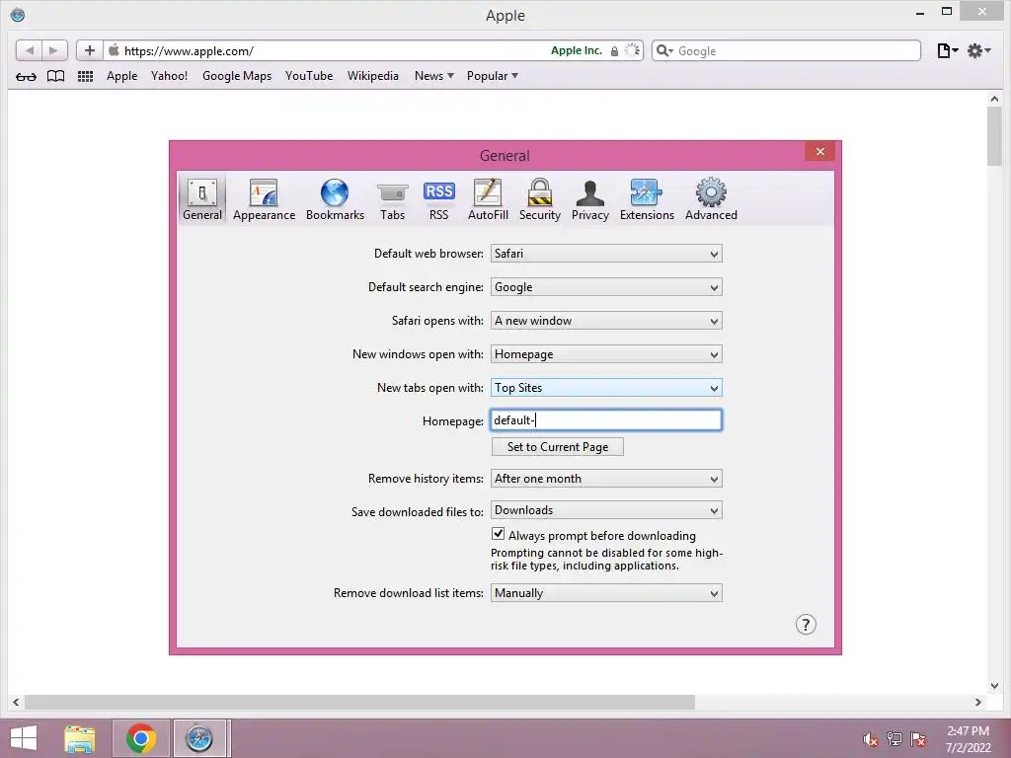Click the vertical scrollbar down arrow
This screenshot has height=758, width=1011.
994,686
